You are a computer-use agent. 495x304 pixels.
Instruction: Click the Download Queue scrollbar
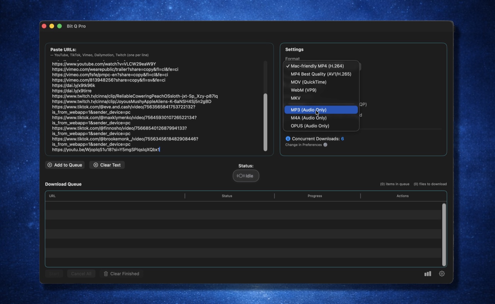coord(444,234)
